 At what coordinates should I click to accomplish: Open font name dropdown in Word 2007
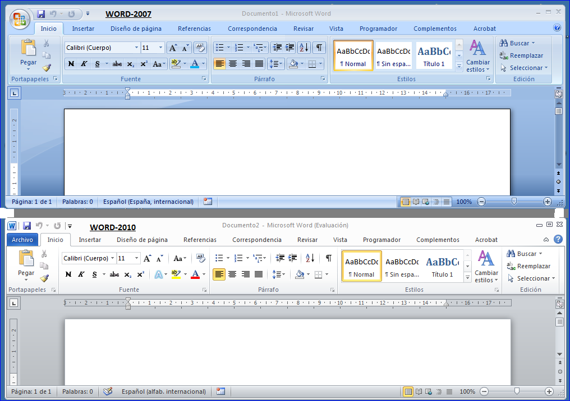pos(136,48)
